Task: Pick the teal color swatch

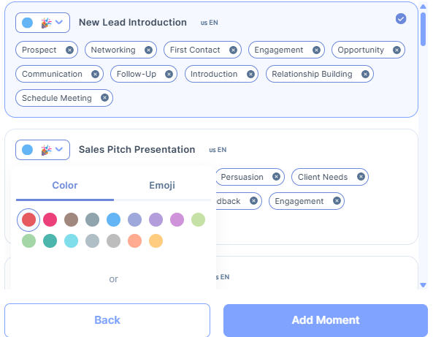Action: [x=50, y=241]
